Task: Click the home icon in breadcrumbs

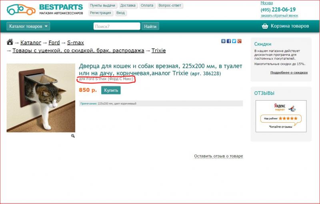Action: point(10,42)
